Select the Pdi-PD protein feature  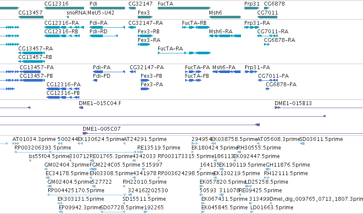95,80
